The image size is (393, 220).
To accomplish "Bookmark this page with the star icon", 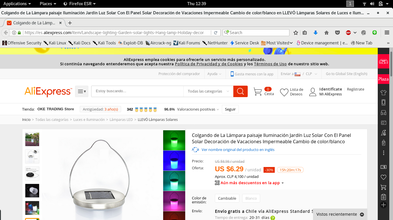I will pos(296,33).
